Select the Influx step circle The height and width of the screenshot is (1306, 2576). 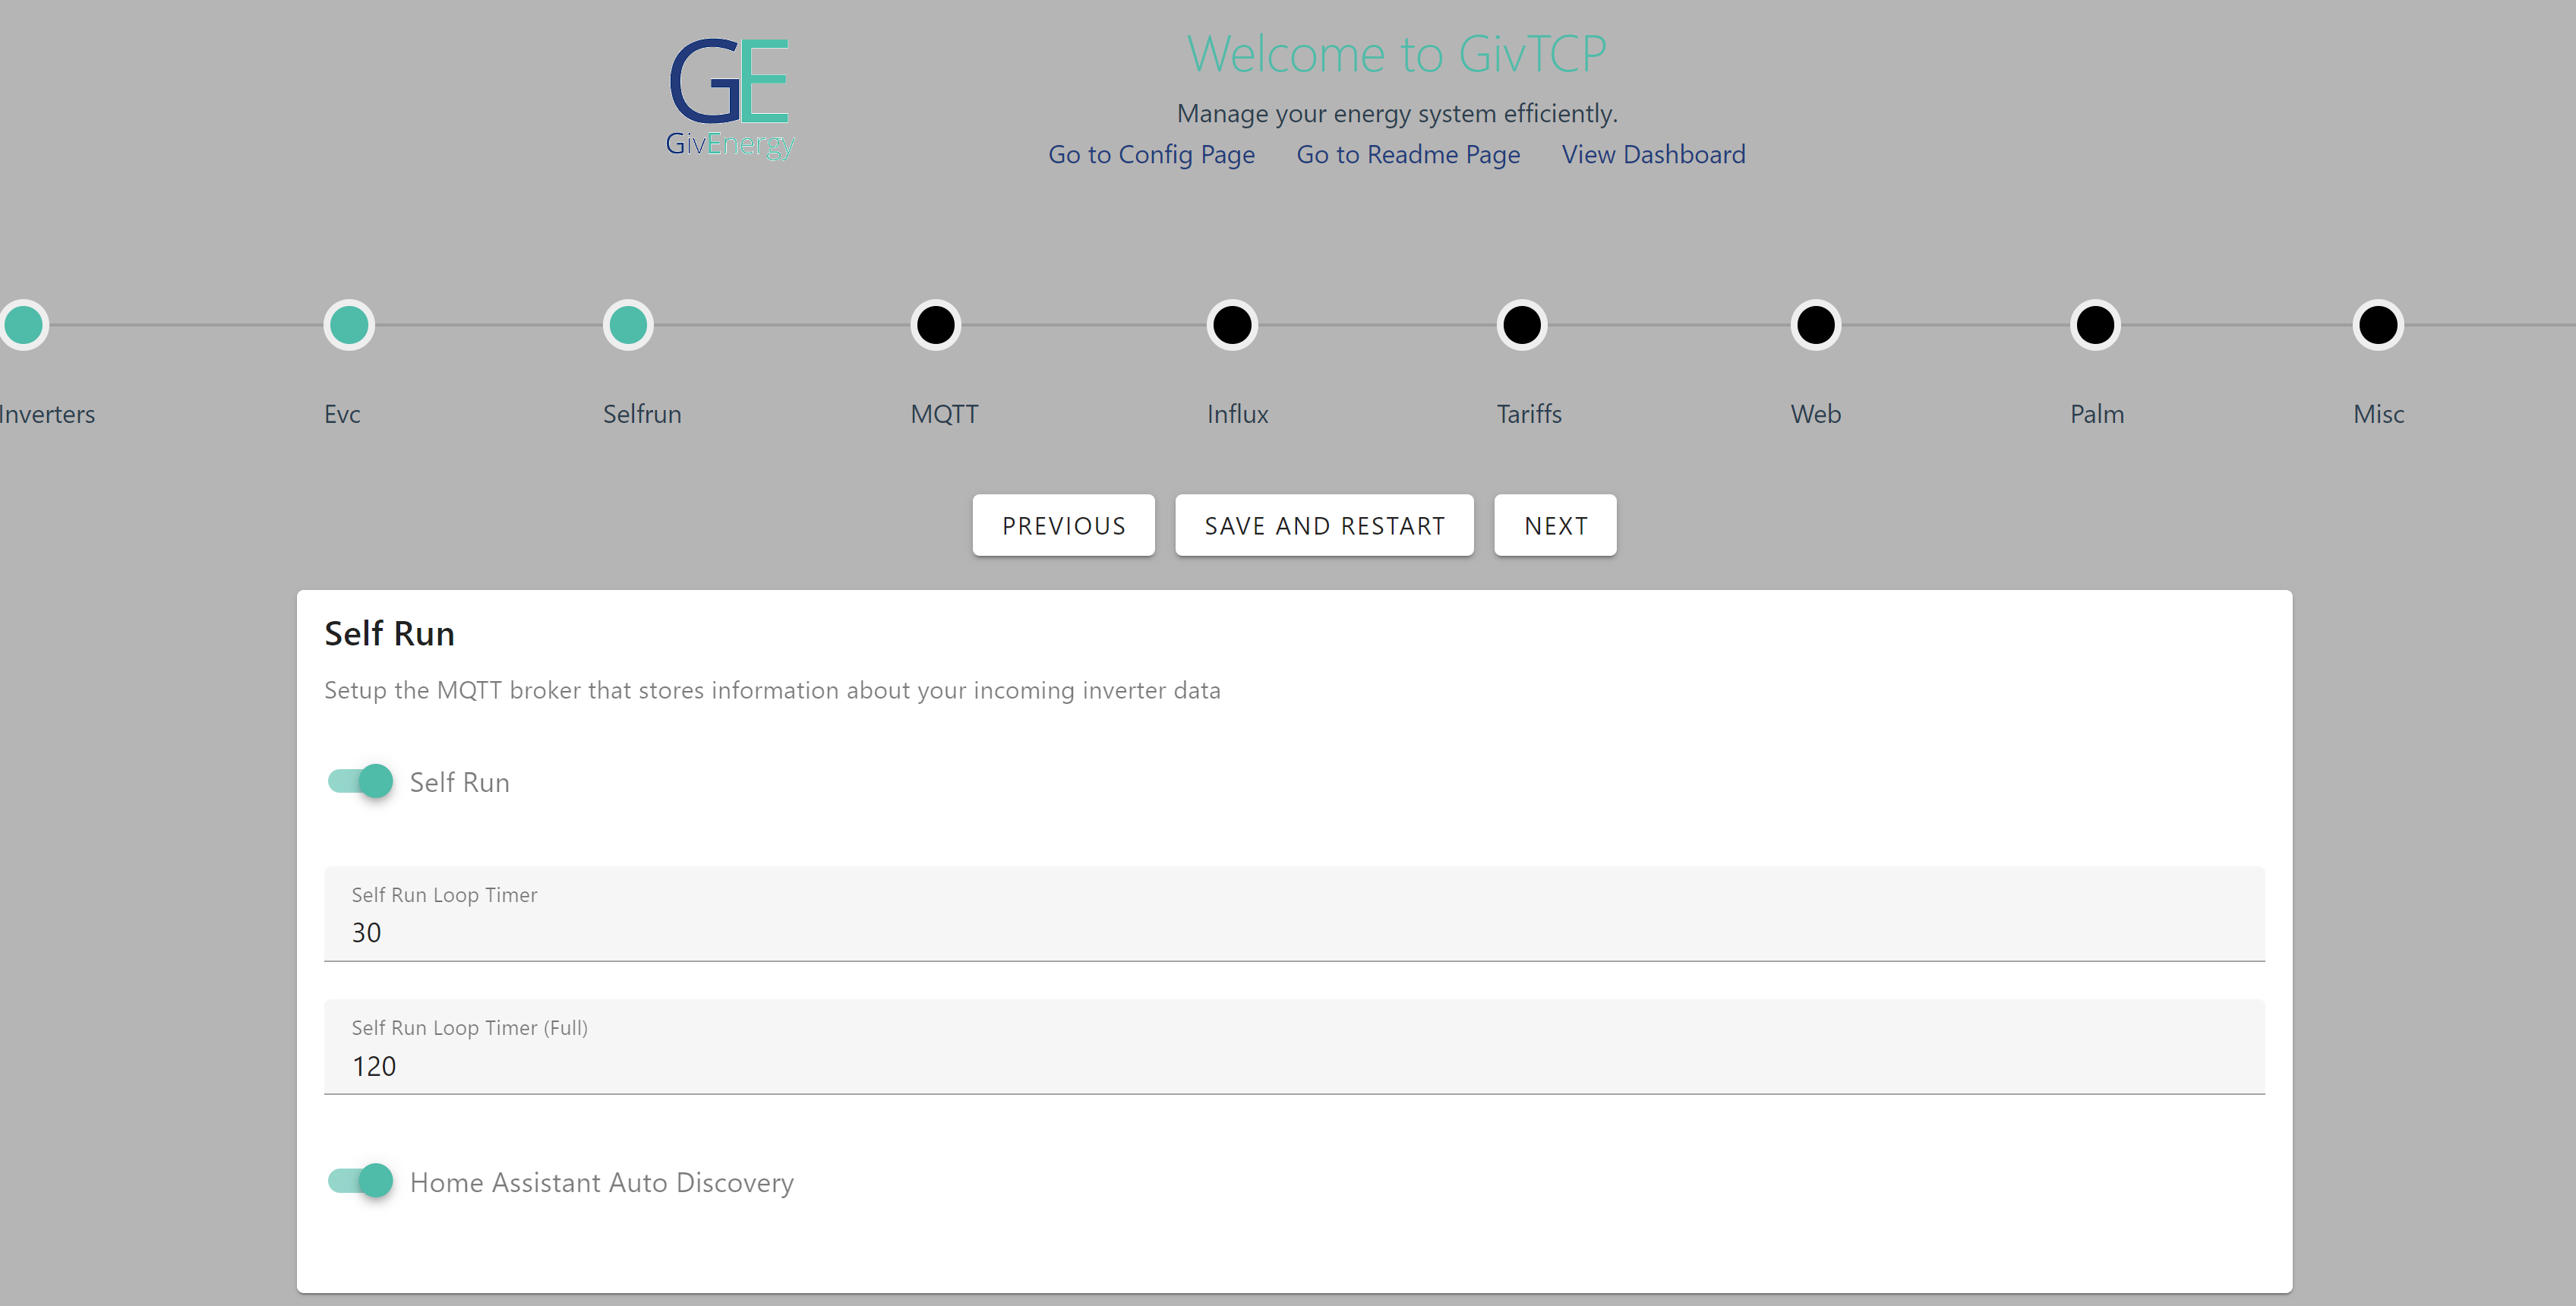(1232, 325)
